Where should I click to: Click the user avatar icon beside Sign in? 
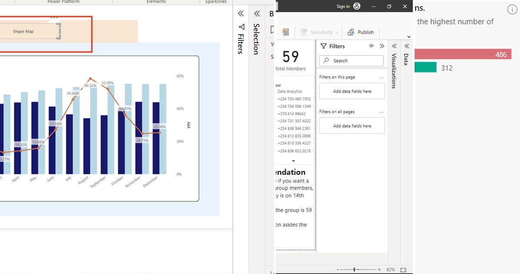pos(357,6)
